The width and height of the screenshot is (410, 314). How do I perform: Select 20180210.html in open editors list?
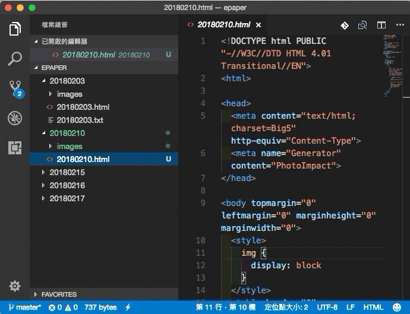click(104, 55)
